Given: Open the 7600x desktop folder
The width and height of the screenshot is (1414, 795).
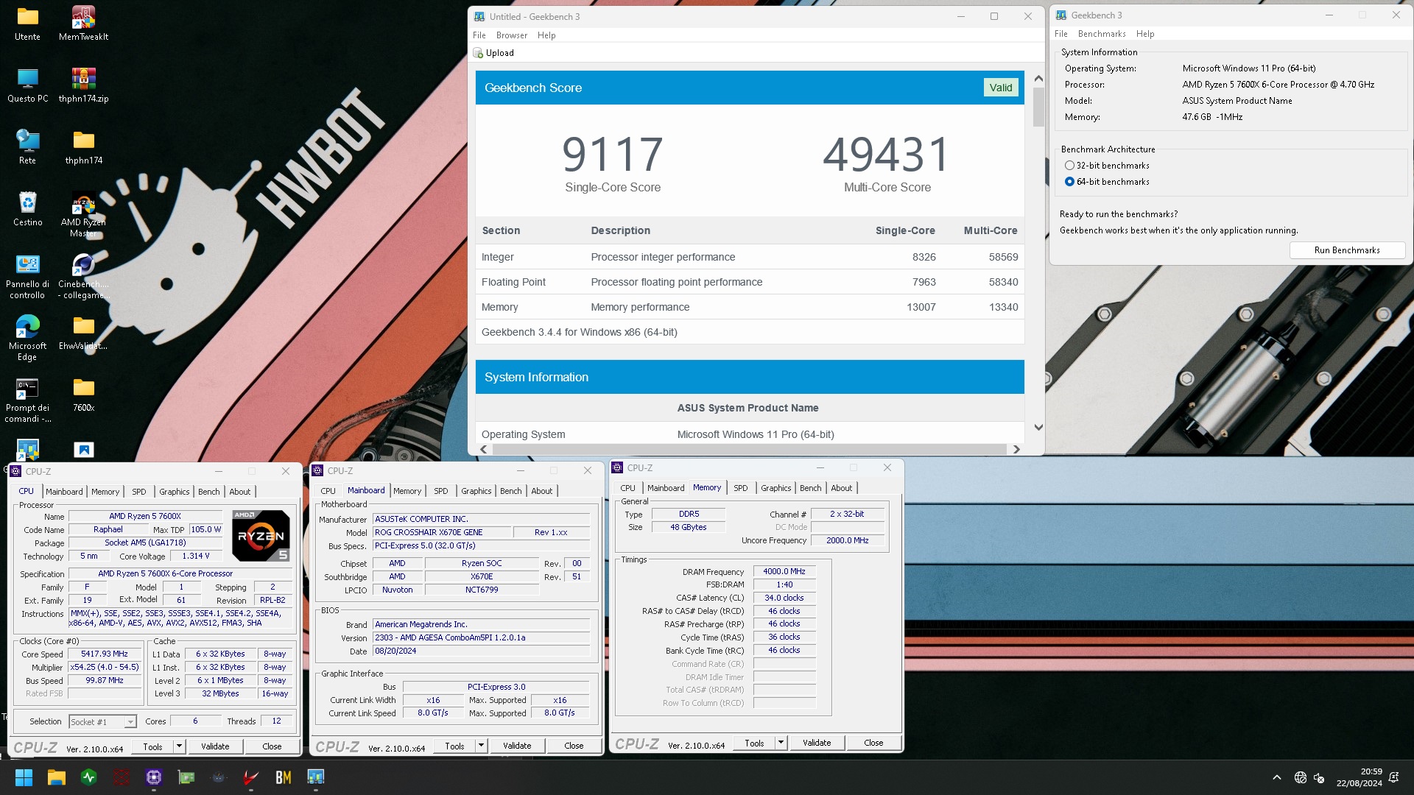Looking at the screenshot, I should pyautogui.click(x=83, y=394).
